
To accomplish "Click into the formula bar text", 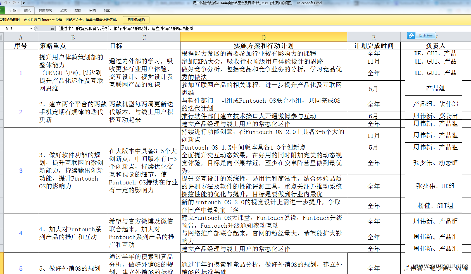I will coord(263,28).
